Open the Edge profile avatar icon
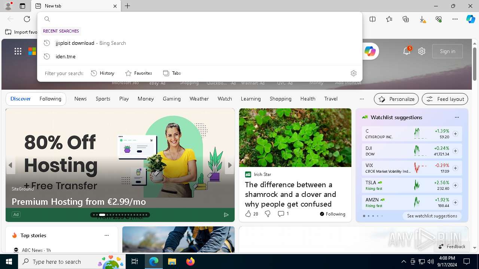This screenshot has height=269, width=479. (x=8, y=6)
